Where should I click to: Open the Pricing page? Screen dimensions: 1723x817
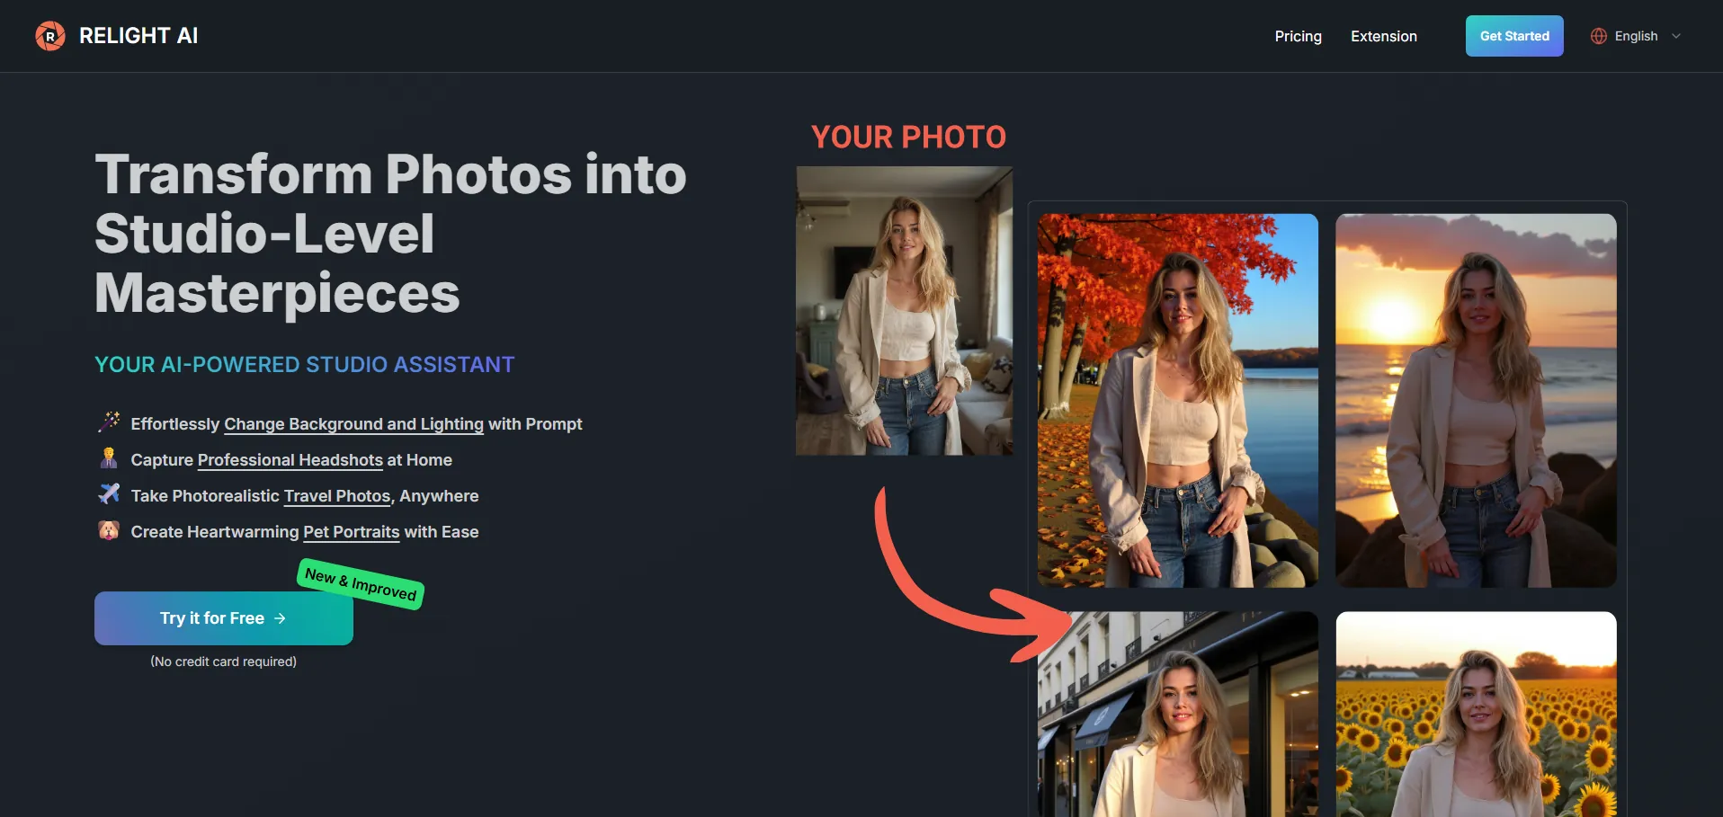pyautogui.click(x=1298, y=36)
